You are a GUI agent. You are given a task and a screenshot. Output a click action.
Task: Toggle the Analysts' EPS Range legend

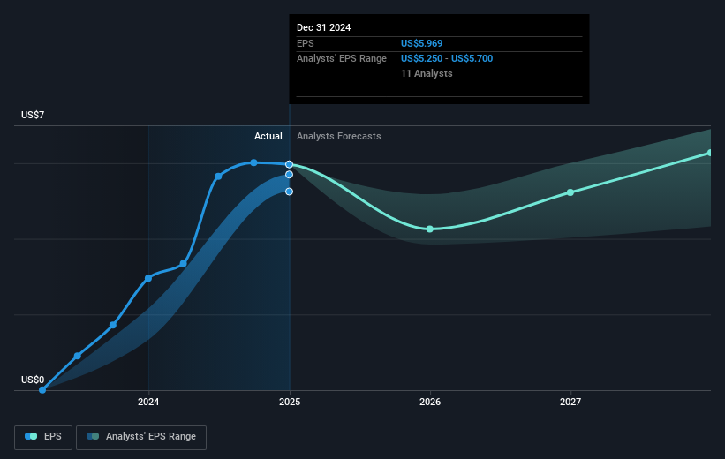point(141,437)
